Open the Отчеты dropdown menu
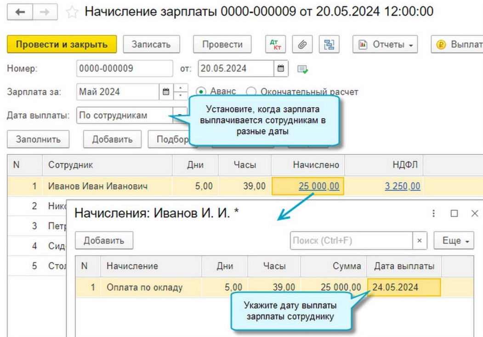Viewport: 483px width, 337px height. tap(385, 45)
